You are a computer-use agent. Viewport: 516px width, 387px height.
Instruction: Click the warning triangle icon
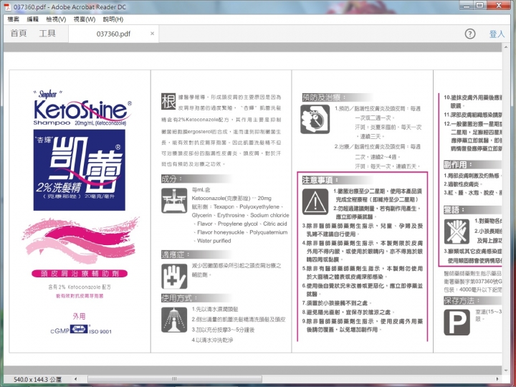pyautogui.click(x=315, y=201)
